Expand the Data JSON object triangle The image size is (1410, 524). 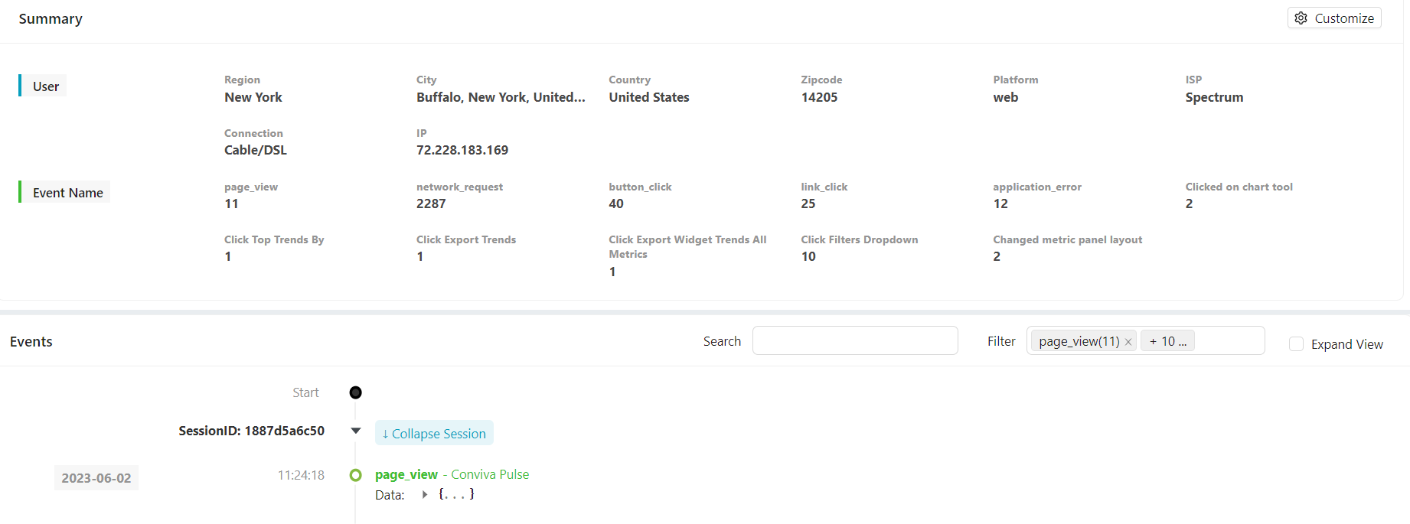tap(425, 495)
